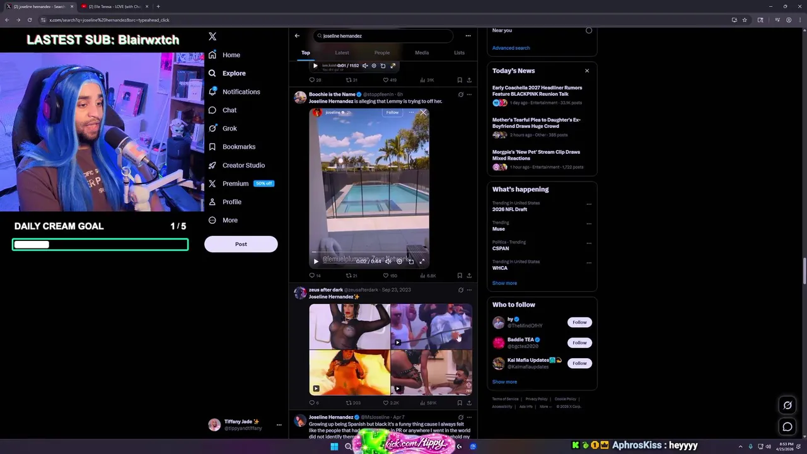Image resolution: width=807 pixels, height=454 pixels.
Task: Open Chat in the sidebar
Action: pos(223,110)
